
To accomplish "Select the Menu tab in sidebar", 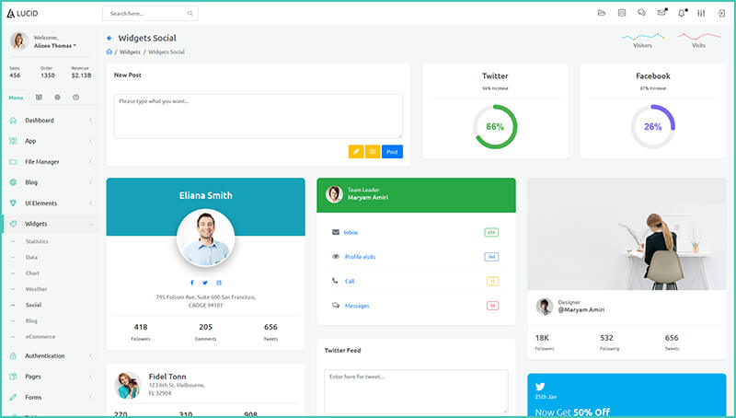I will coord(16,98).
